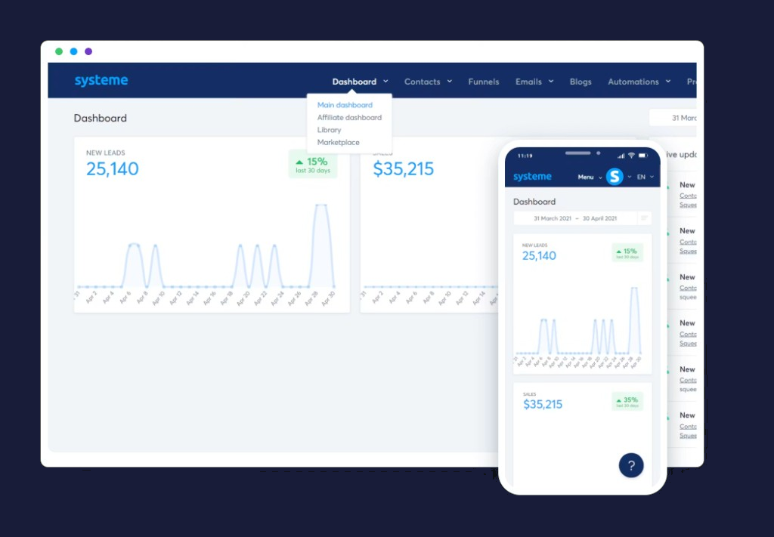
Task: Click the blue window dot
Action: pos(73,51)
